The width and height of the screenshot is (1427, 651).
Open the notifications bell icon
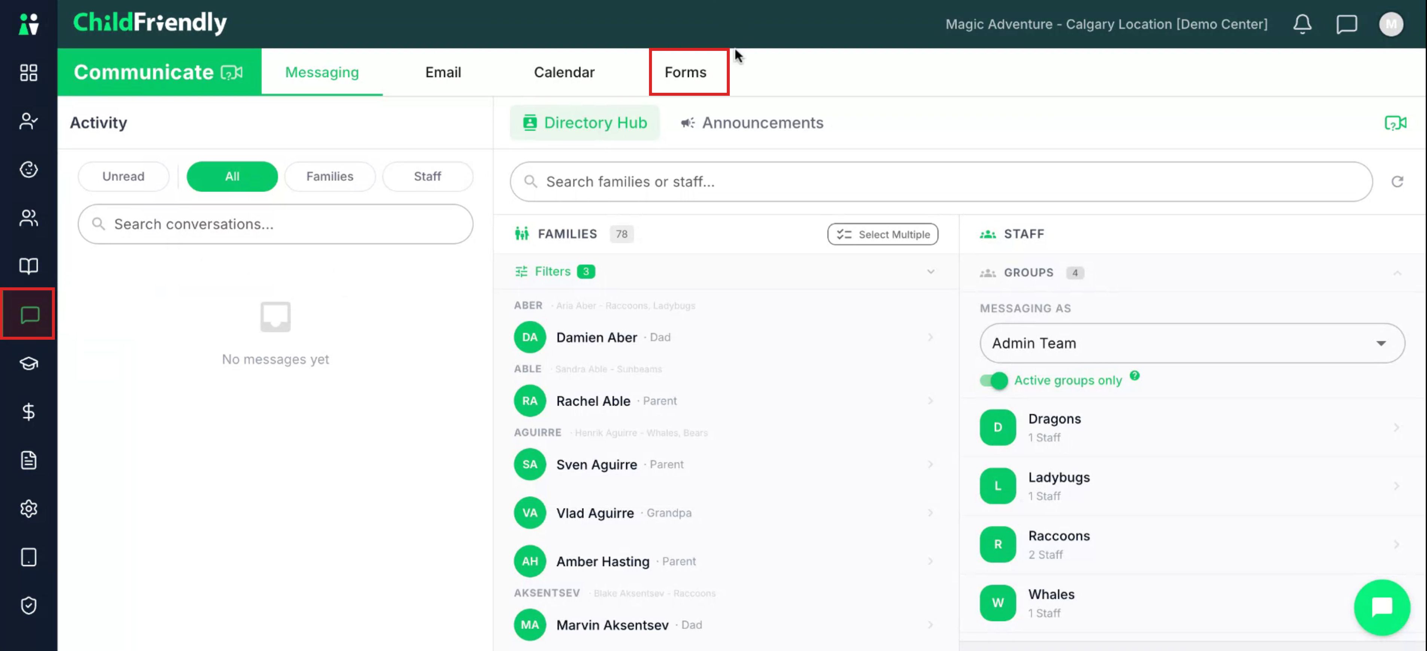tap(1302, 24)
